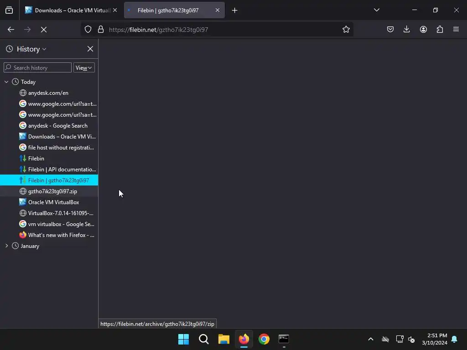Open the Firefox account menu
Screen dimensions: 467x350
click(x=423, y=29)
